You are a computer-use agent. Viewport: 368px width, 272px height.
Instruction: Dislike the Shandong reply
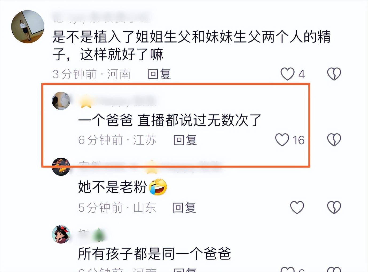334,207
